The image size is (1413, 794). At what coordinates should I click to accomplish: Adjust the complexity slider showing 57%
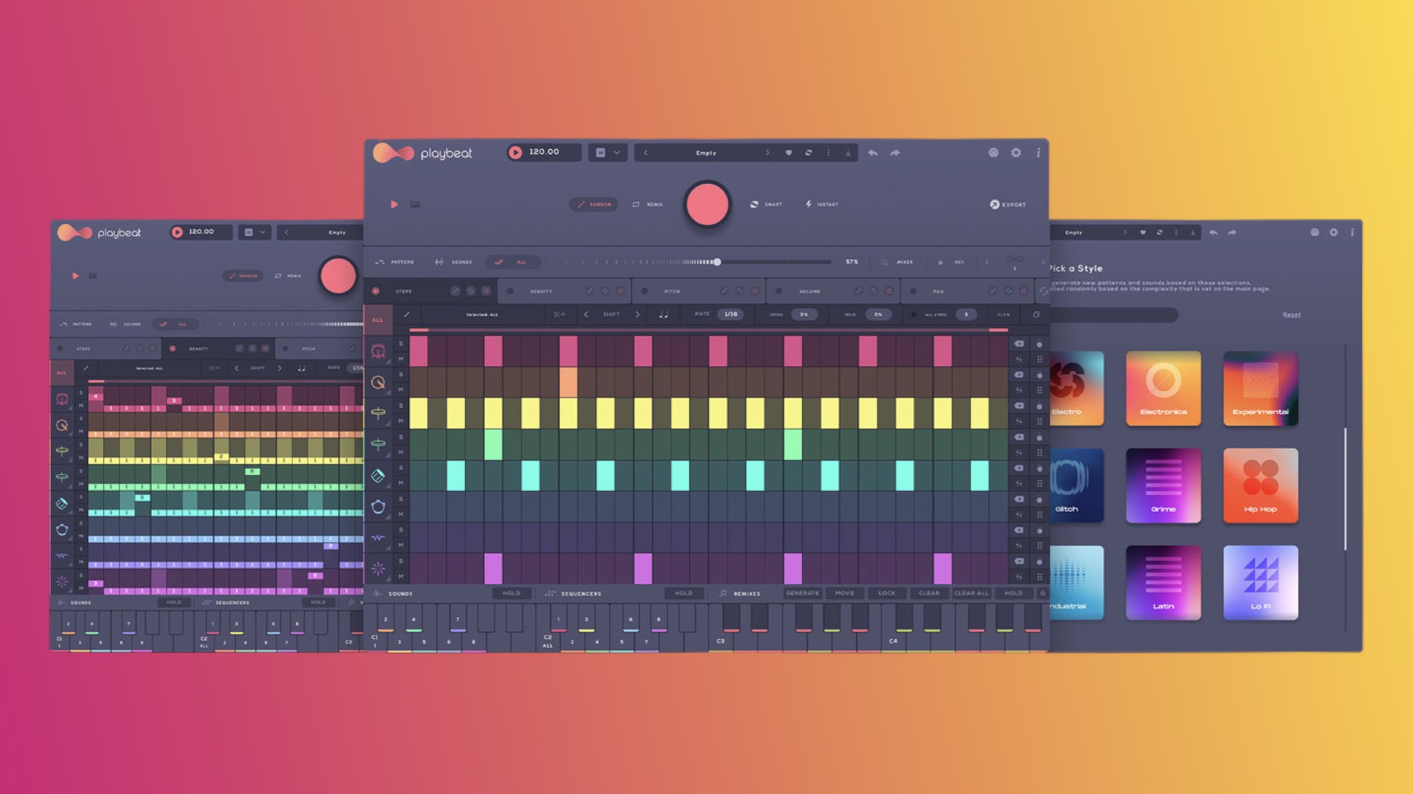(719, 261)
